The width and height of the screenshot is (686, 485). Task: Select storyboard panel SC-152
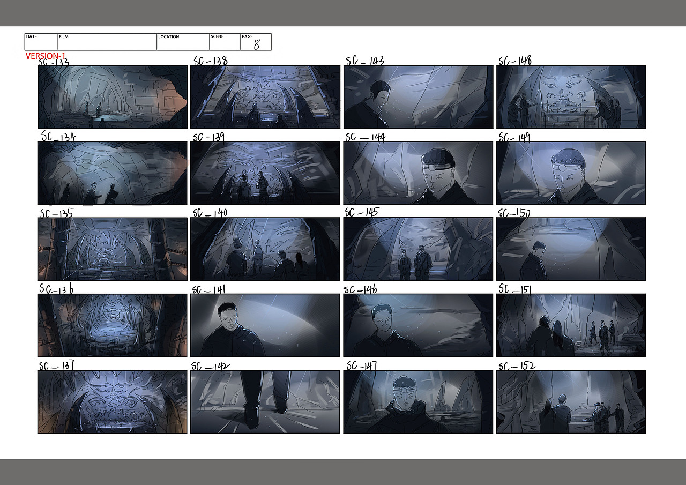(x=571, y=401)
